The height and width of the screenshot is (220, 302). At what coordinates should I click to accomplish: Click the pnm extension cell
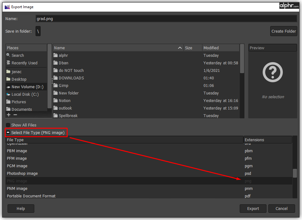coord(249,189)
